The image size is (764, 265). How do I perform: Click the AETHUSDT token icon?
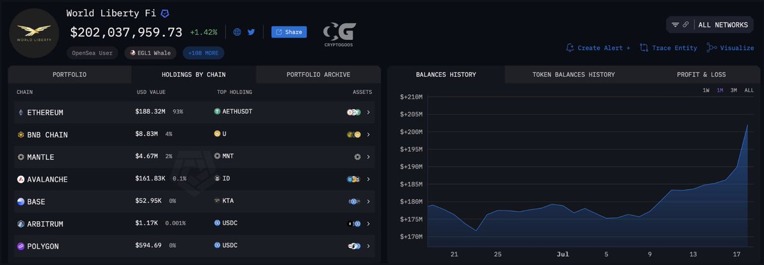coord(217,112)
